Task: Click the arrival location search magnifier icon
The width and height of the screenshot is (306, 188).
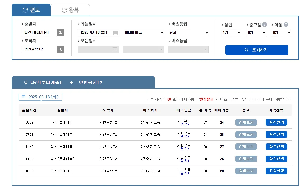Action: point(60,49)
